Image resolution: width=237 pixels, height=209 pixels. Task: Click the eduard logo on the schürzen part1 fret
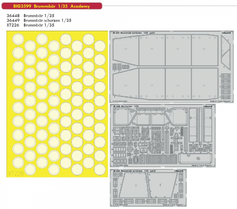[x=226, y=33]
